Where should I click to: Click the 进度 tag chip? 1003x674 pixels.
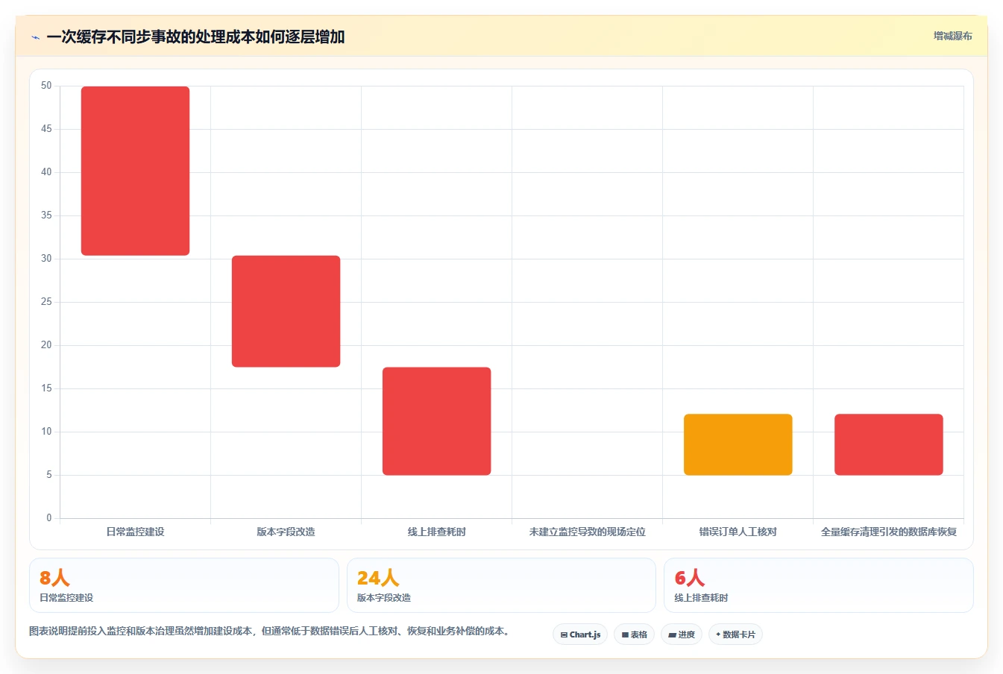[x=682, y=634]
